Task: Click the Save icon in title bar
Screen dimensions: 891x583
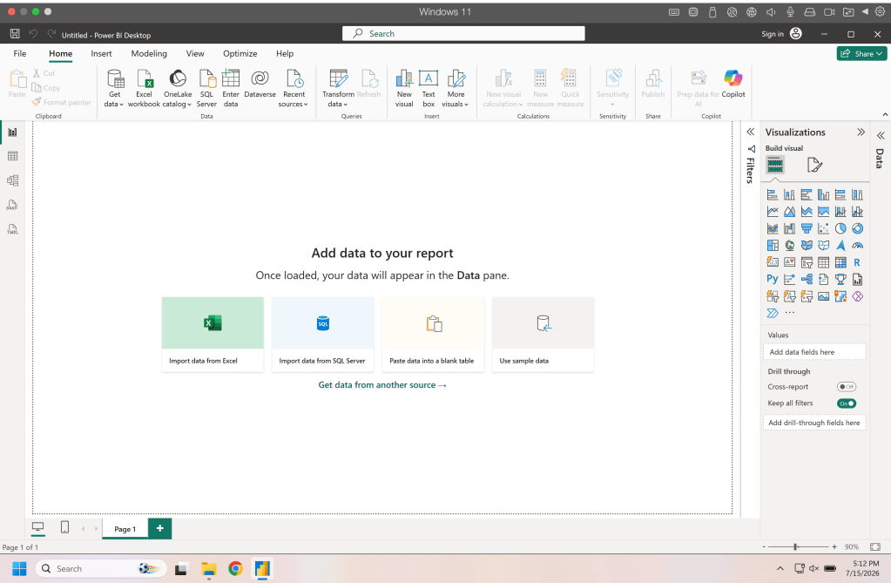Action: pyautogui.click(x=15, y=34)
